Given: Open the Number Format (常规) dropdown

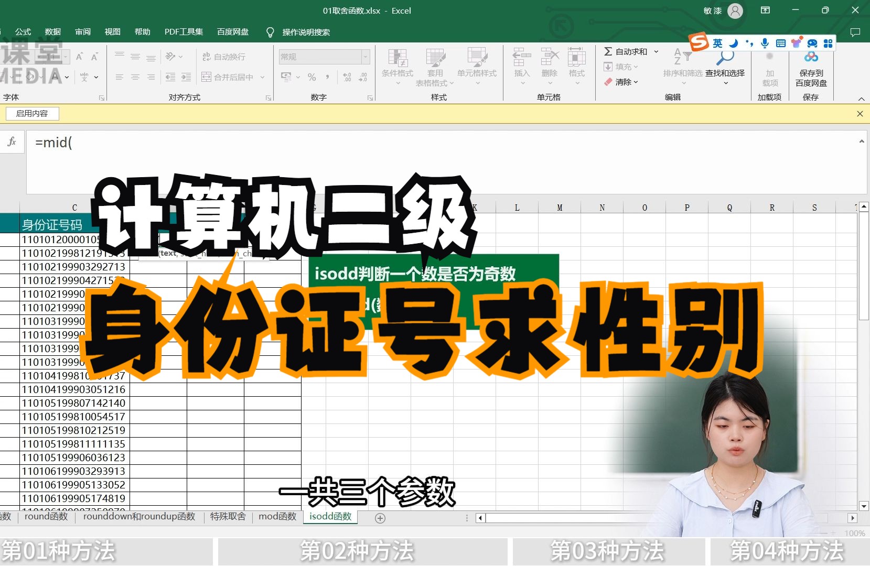Looking at the screenshot, I should point(365,57).
